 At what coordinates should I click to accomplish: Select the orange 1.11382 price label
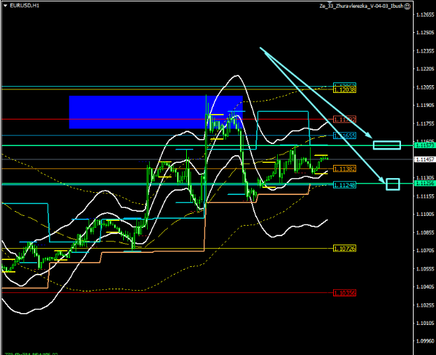tap(344, 169)
